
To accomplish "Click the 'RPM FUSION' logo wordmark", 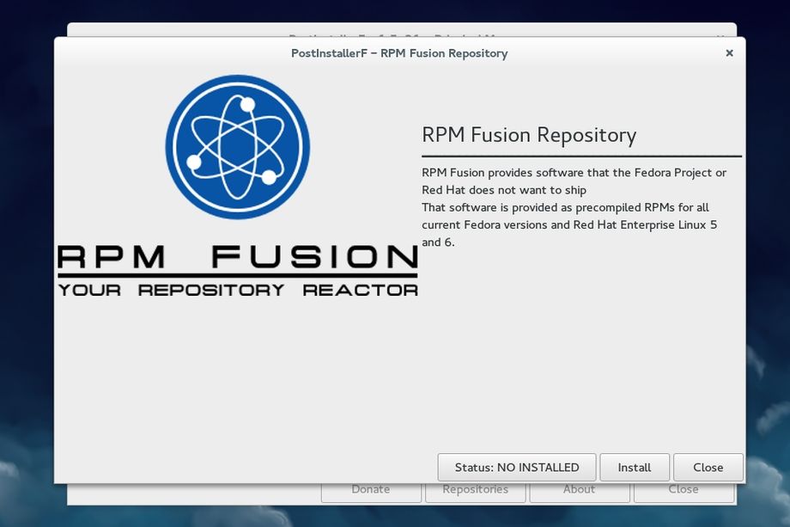I will click(x=238, y=256).
